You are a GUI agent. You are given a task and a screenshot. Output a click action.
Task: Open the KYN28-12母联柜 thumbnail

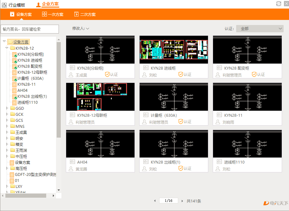point(100,97)
